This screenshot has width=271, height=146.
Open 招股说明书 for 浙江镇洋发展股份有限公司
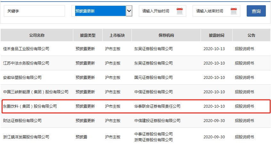coord(244,137)
